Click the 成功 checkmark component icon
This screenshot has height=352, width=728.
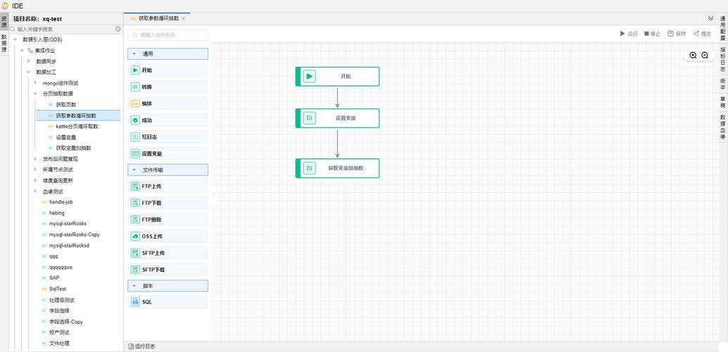(135, 120)
